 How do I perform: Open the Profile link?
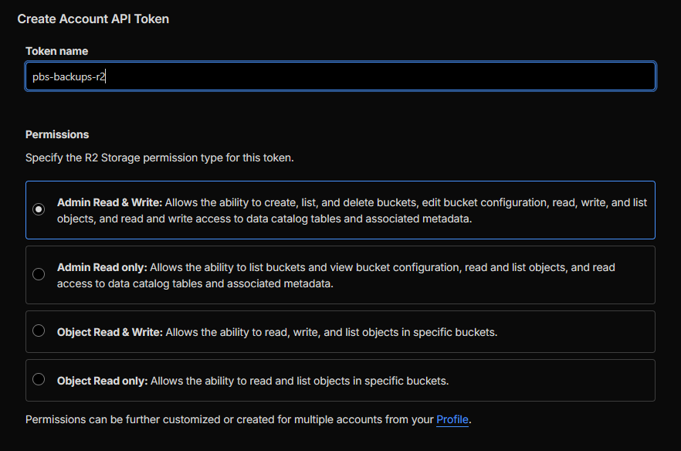click(452, 419)
